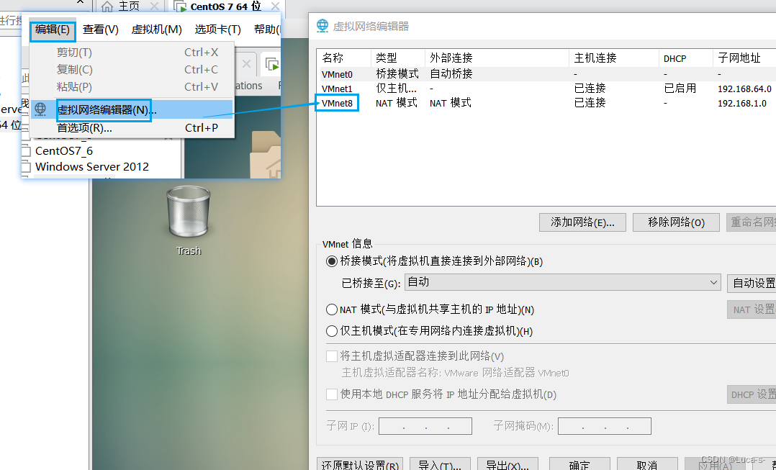Viewport: 776px width, 470px height.
Task: Close the CentOS 7 64 位 tab
Action: pos(275,6)
